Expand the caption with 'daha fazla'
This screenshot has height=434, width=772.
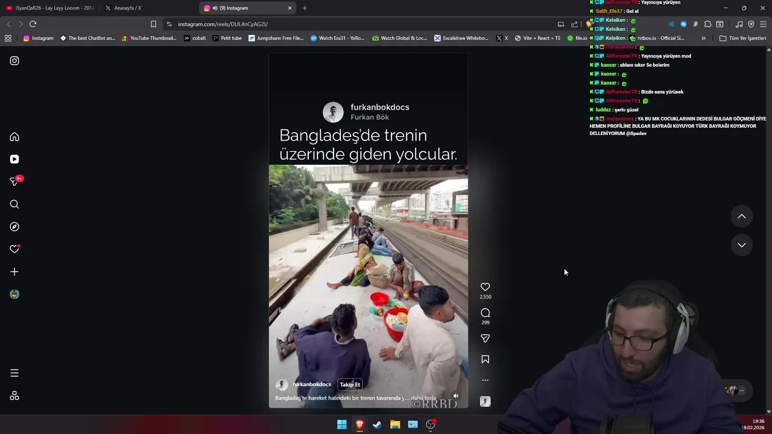(x=425, y=398)
